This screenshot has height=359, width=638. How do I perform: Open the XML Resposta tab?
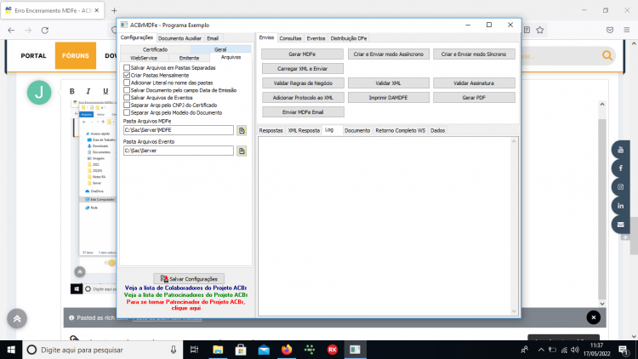pos(304,131)
